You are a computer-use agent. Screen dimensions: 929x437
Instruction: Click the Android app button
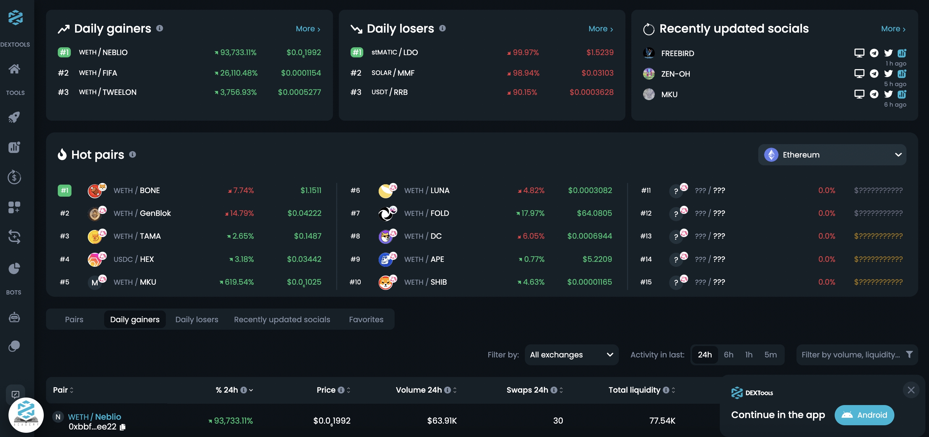pos(864,415)
